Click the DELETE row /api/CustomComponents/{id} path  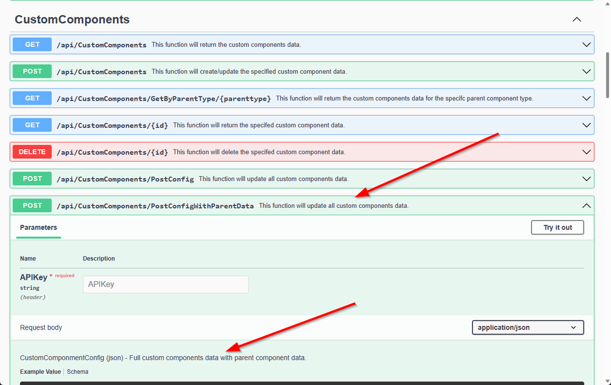click(x=113, y=152)
